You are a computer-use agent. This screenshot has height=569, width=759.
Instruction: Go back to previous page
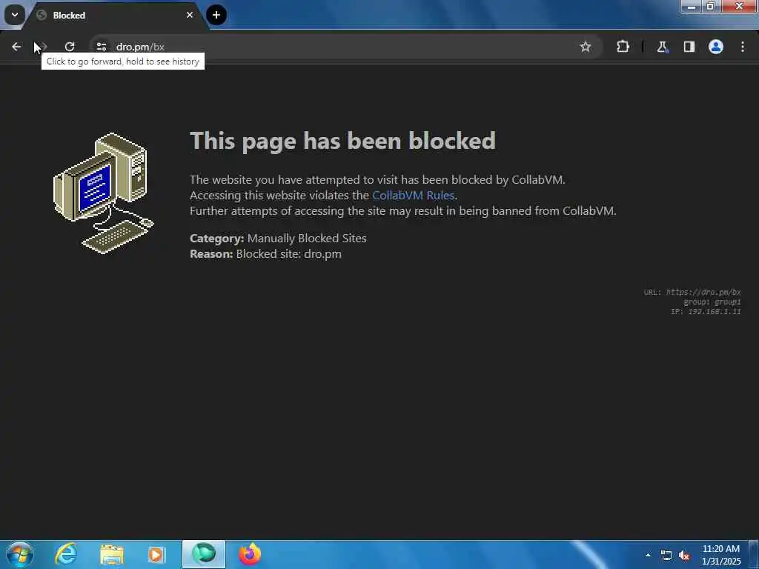pos(16,47)
